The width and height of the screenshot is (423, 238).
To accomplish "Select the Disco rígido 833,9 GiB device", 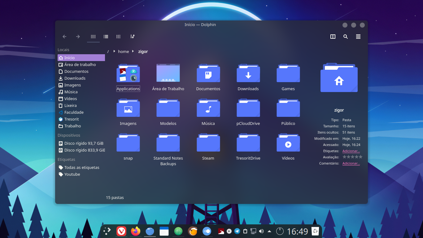I will click(81, 150).
